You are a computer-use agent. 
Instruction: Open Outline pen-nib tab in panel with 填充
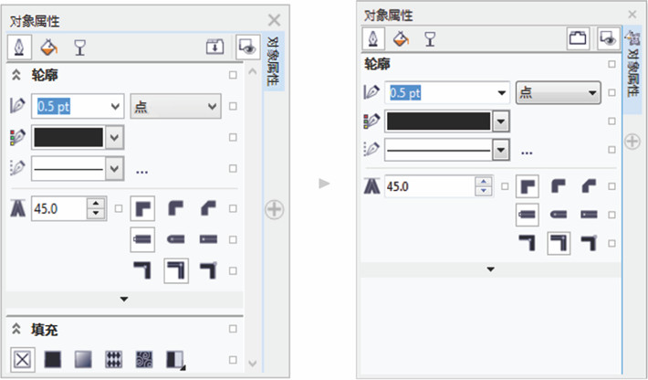point(19,47)
